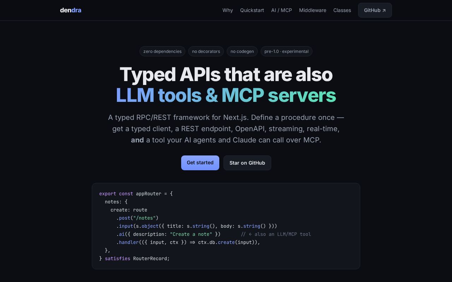Open the Why section link
Viewport: 452px width, 282px height.
(x=228, y=10)
